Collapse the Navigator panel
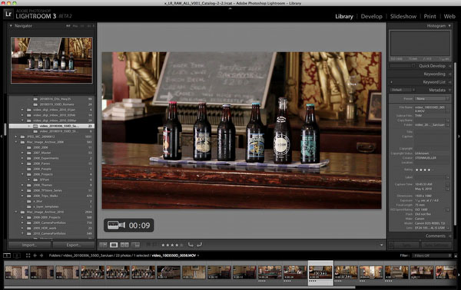The image size is (461, 290). click(x=11, y=26)
